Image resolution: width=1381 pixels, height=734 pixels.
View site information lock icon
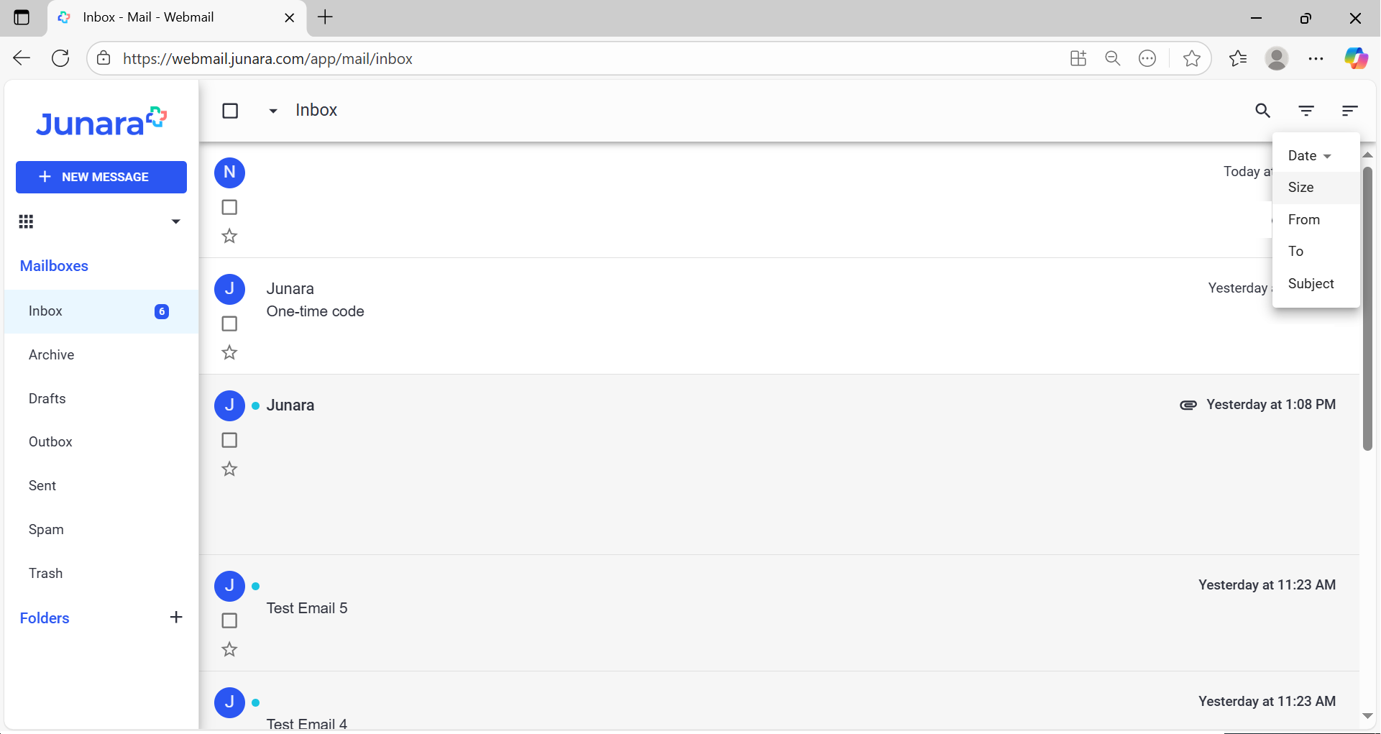(x=104, y=58)
